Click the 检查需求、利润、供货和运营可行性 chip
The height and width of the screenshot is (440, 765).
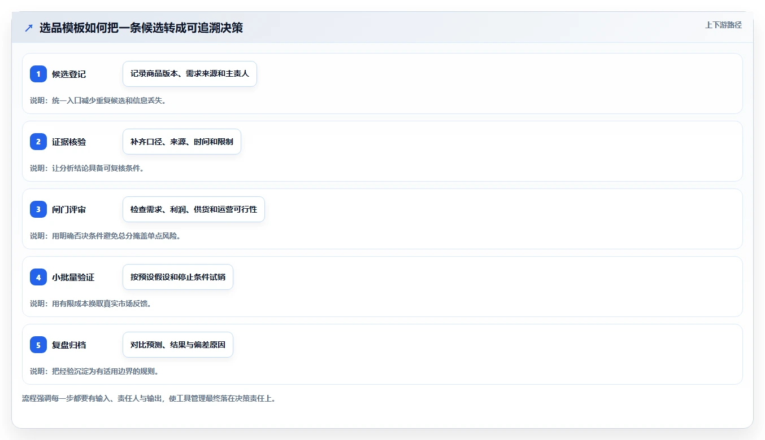194,209
